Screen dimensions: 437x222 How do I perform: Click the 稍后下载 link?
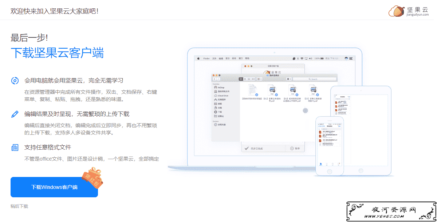tap(19, 206)
